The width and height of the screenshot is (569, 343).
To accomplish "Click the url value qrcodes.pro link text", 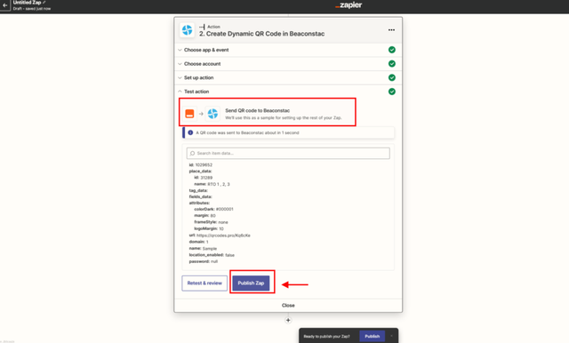I will 223,235.
